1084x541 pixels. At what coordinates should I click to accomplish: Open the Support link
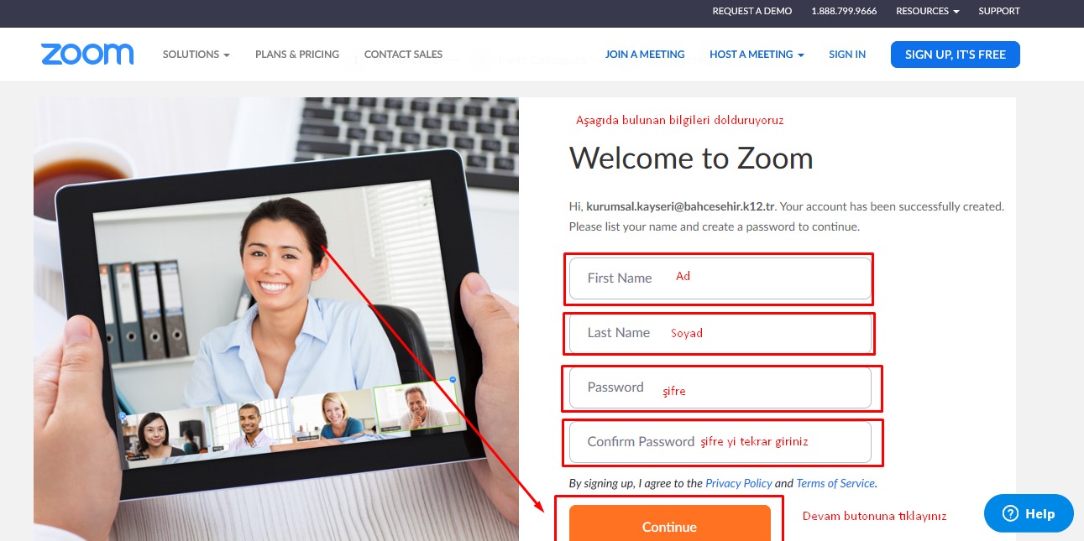point(999,11)
